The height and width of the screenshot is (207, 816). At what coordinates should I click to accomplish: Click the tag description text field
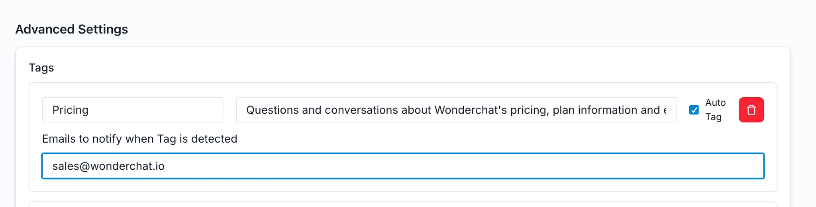click(456, 110)
